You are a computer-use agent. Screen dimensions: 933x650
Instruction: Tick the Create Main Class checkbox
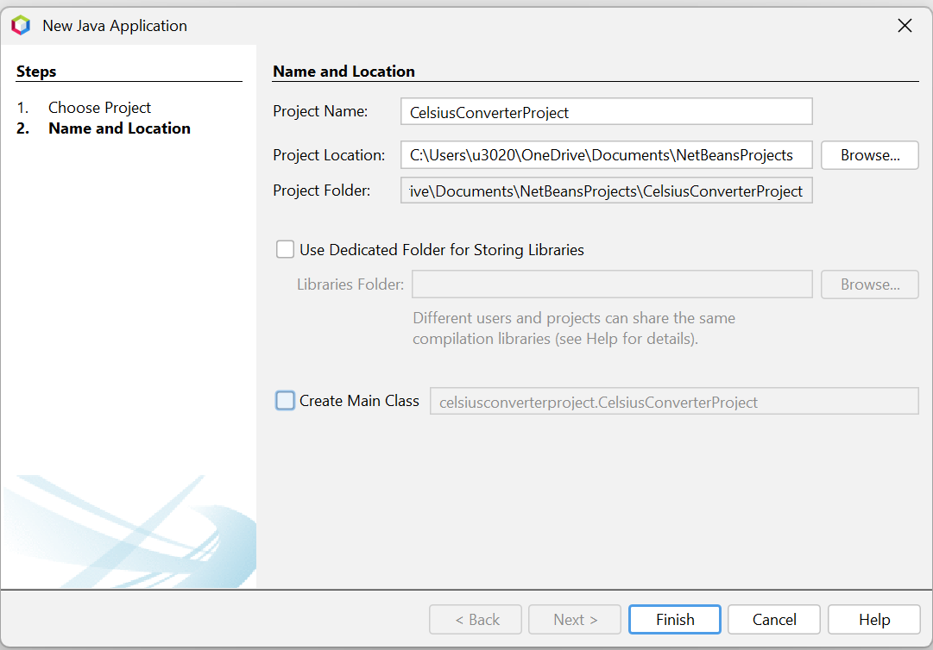tap(285, 401)
